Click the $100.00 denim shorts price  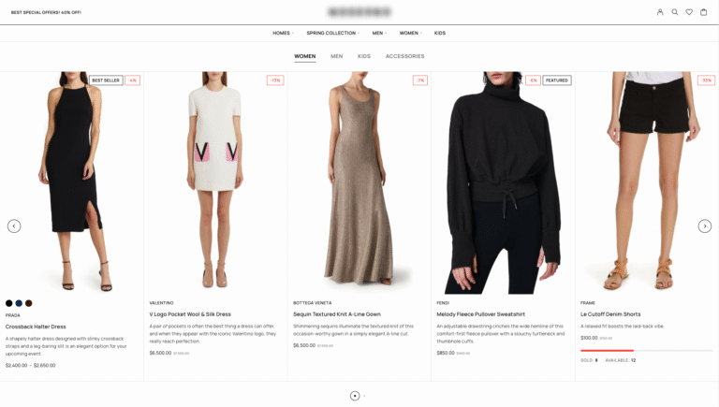click(x=589, y=338)
